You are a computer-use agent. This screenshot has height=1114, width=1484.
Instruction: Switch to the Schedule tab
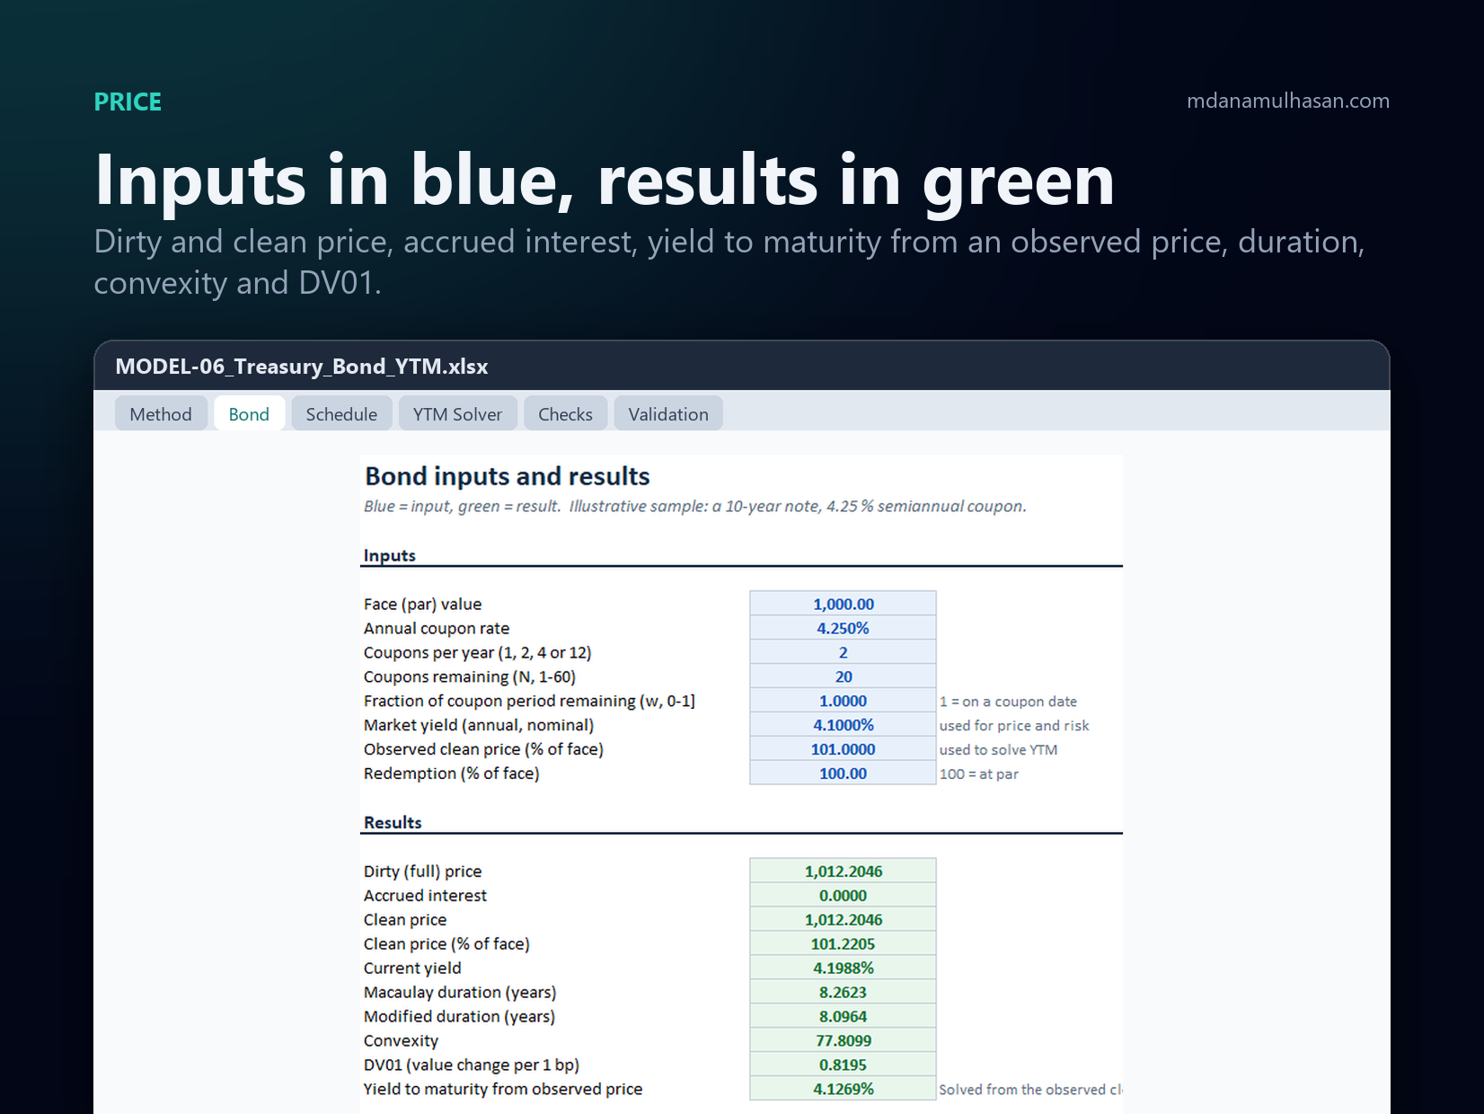pyautogui.click(x=341, y=414)
